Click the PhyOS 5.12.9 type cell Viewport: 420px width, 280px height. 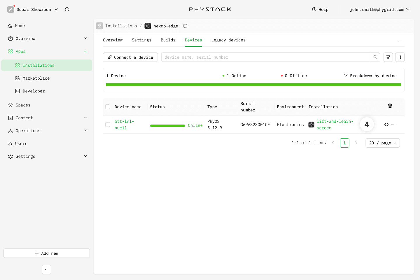click(215, 125)
